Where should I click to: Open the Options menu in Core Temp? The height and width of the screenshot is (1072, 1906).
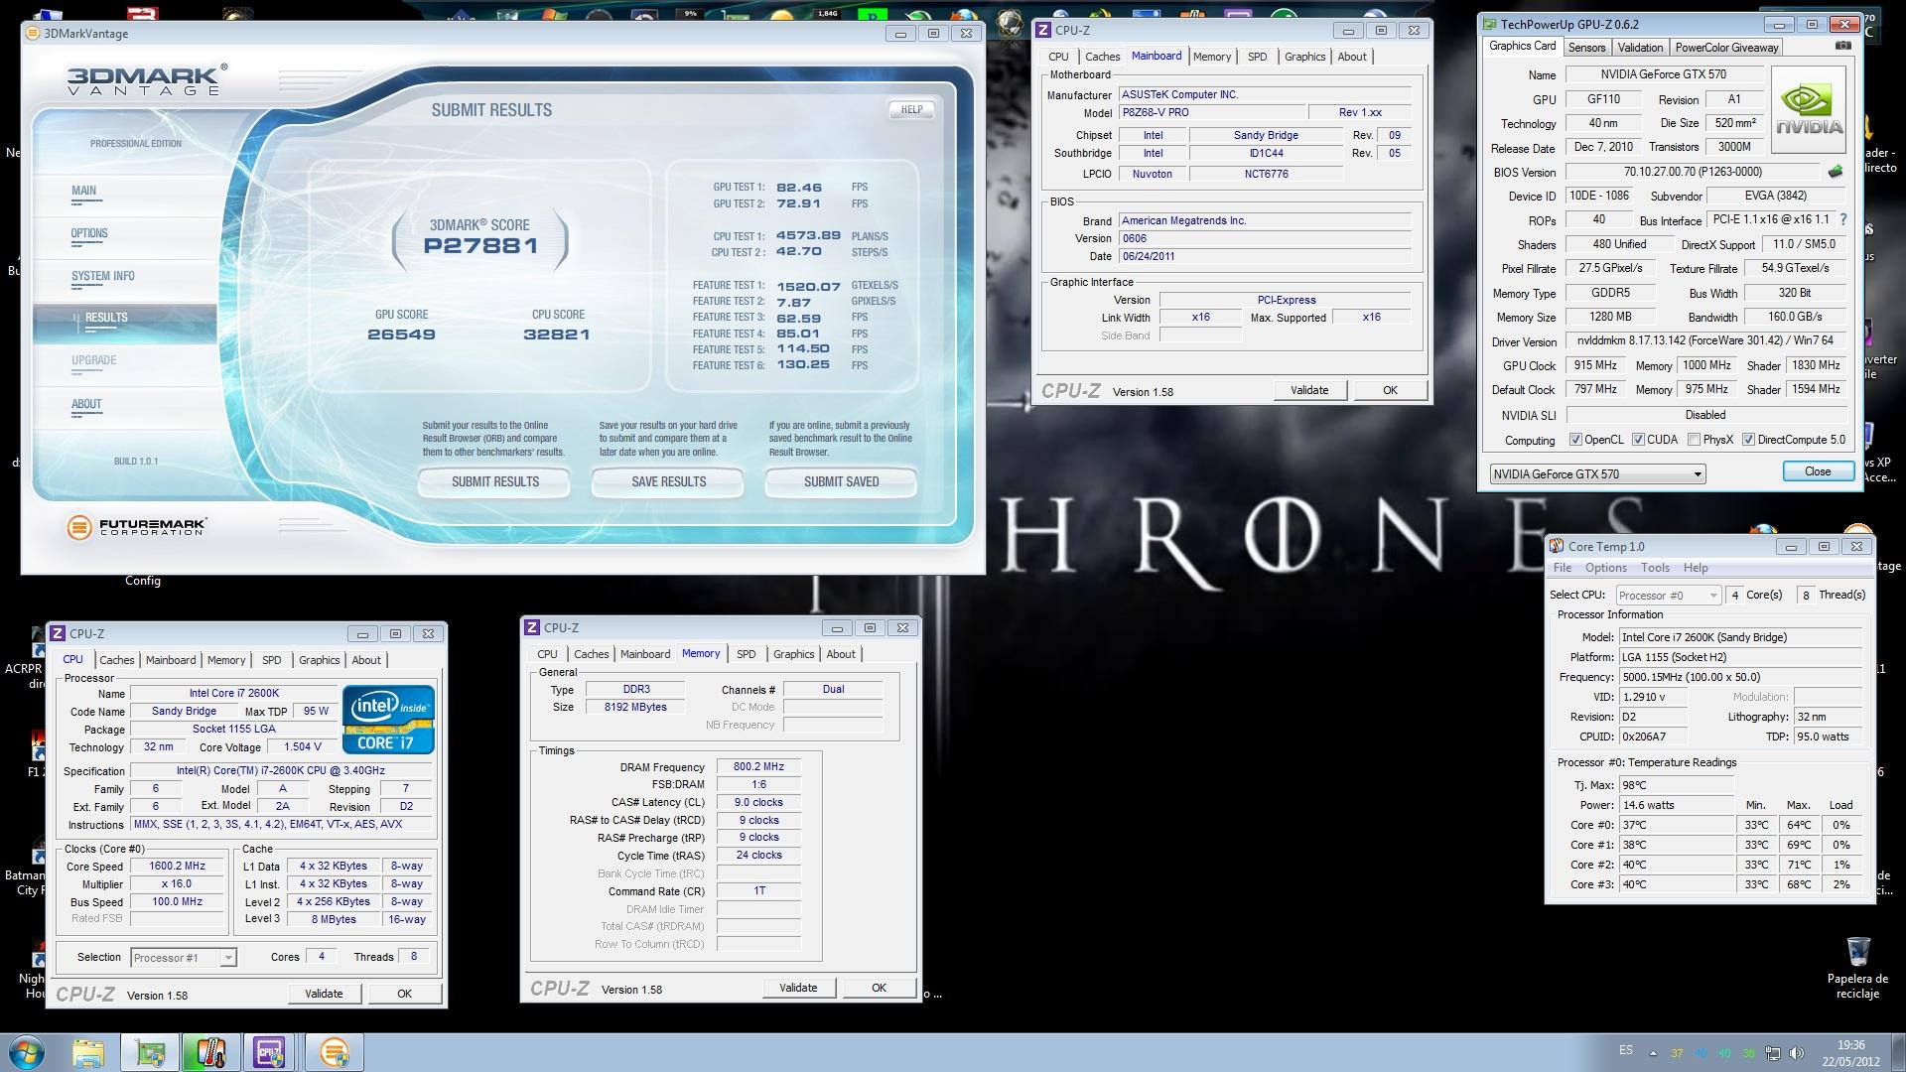coord(1605,568)
